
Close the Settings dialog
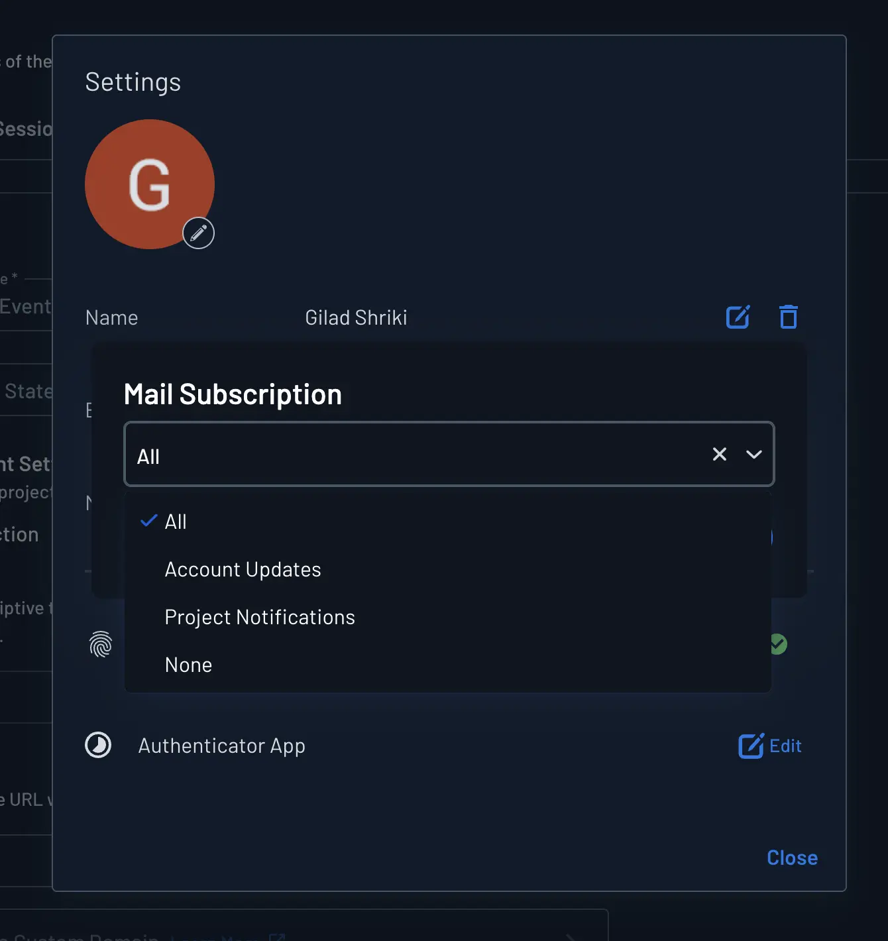click(792, 857)
